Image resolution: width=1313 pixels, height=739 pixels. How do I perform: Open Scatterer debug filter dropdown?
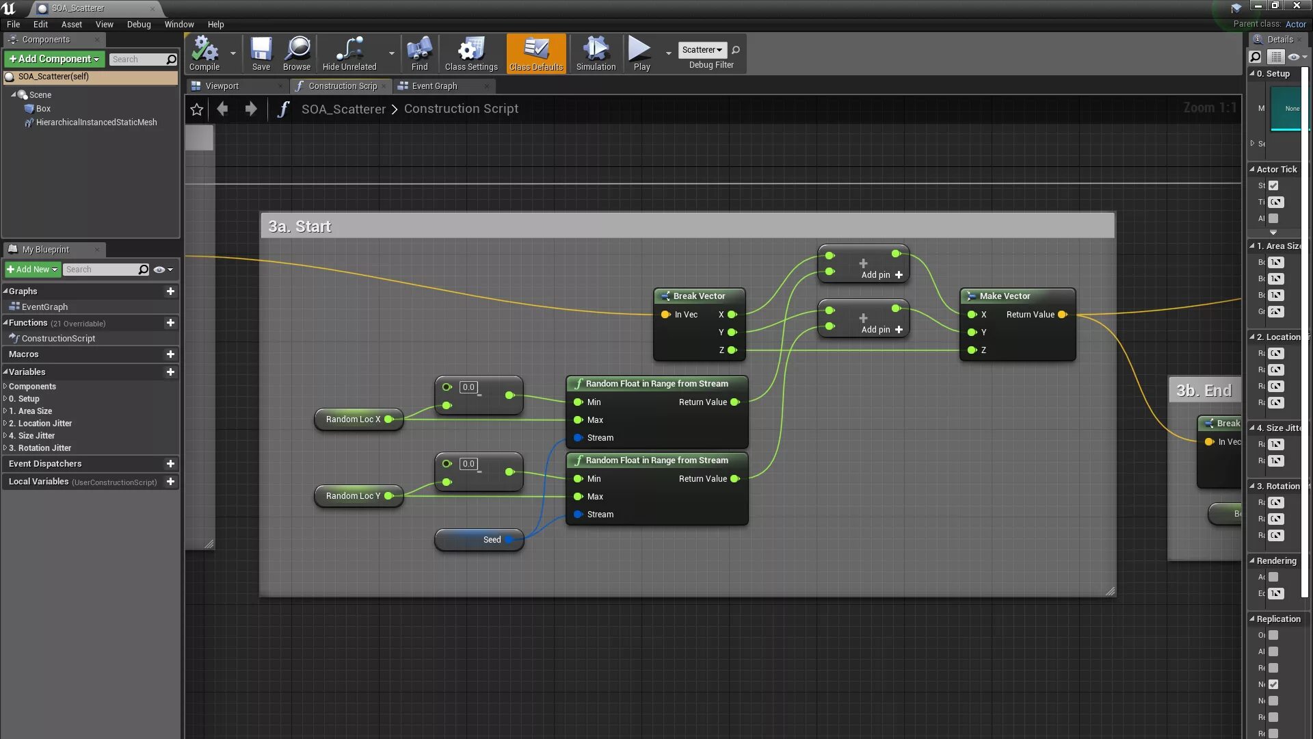click(x=702, y=49)
